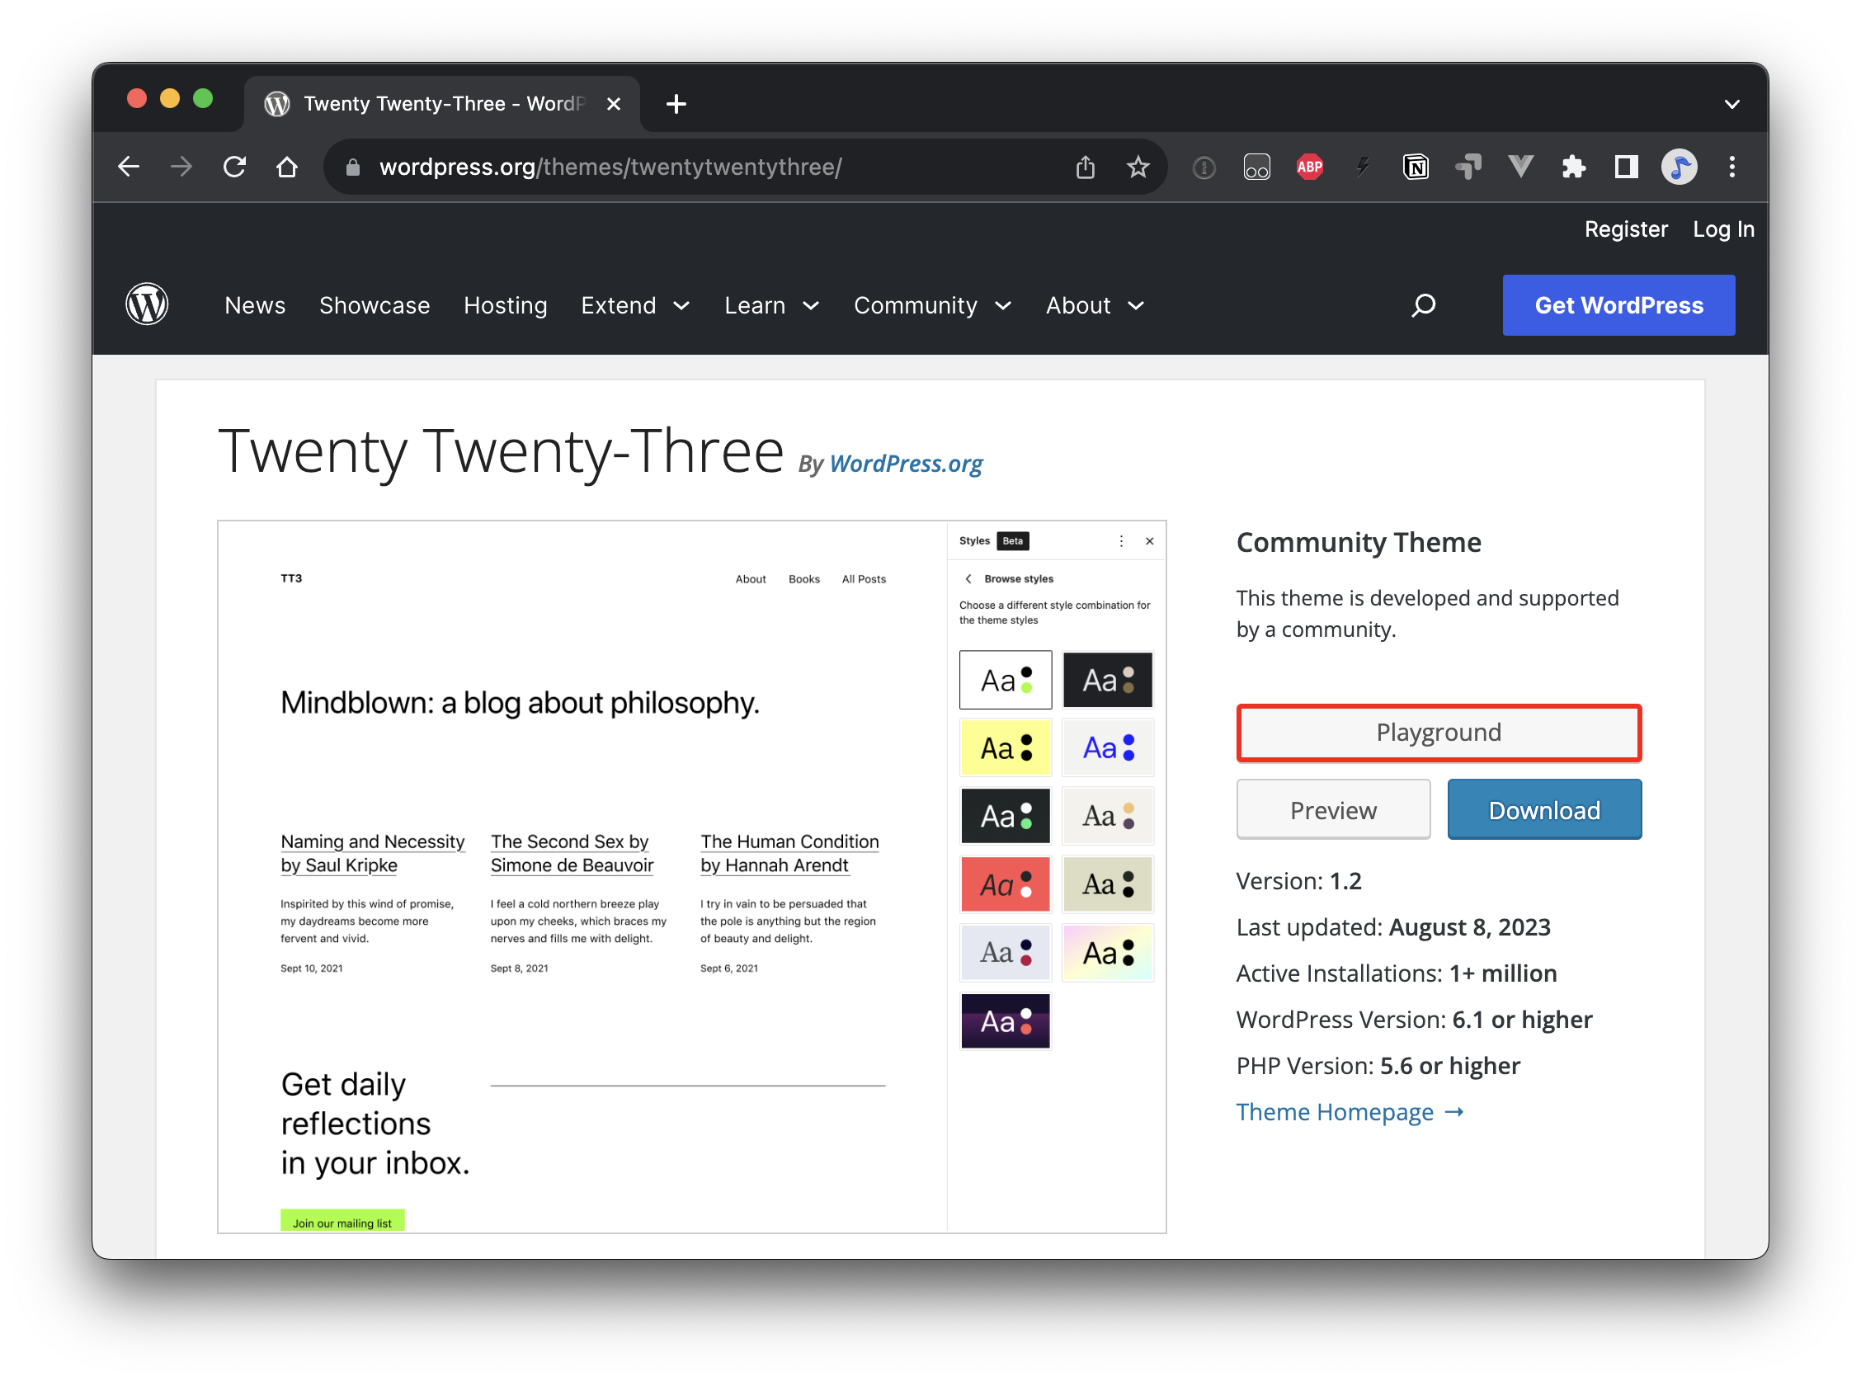Click the Adblock Plus extension icon
Viewport: 1861px width, 1381px height.
(1309, 167)
